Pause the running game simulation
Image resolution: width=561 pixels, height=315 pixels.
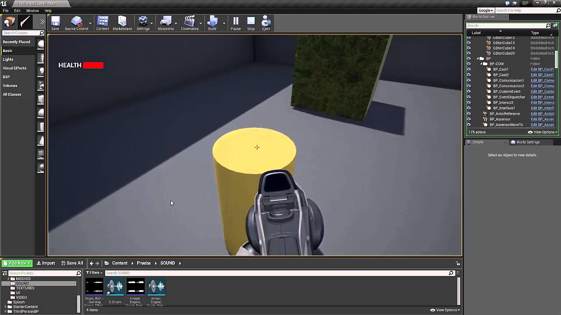click(236, 23)
